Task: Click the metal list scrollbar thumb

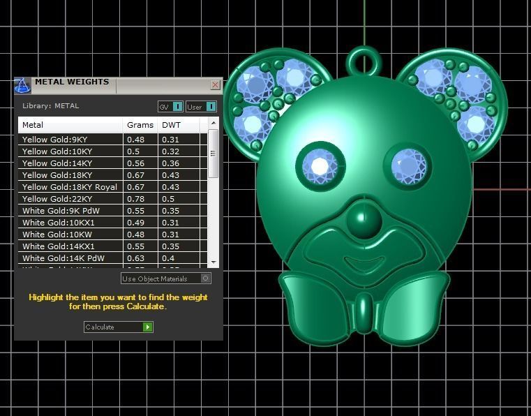Action: click(213, 154)
